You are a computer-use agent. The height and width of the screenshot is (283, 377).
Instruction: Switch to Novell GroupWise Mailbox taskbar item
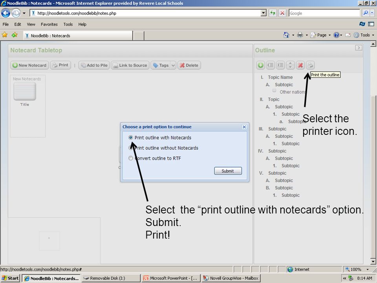tap(231, 278)
